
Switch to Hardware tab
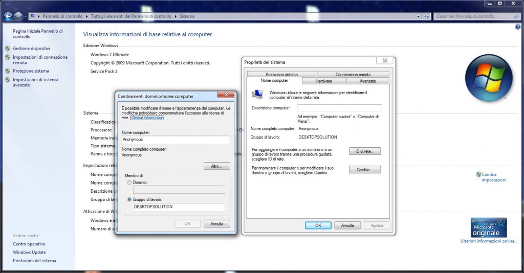324,81
